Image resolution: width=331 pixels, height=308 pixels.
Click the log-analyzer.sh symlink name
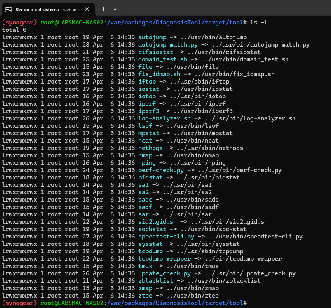[164, 118]
